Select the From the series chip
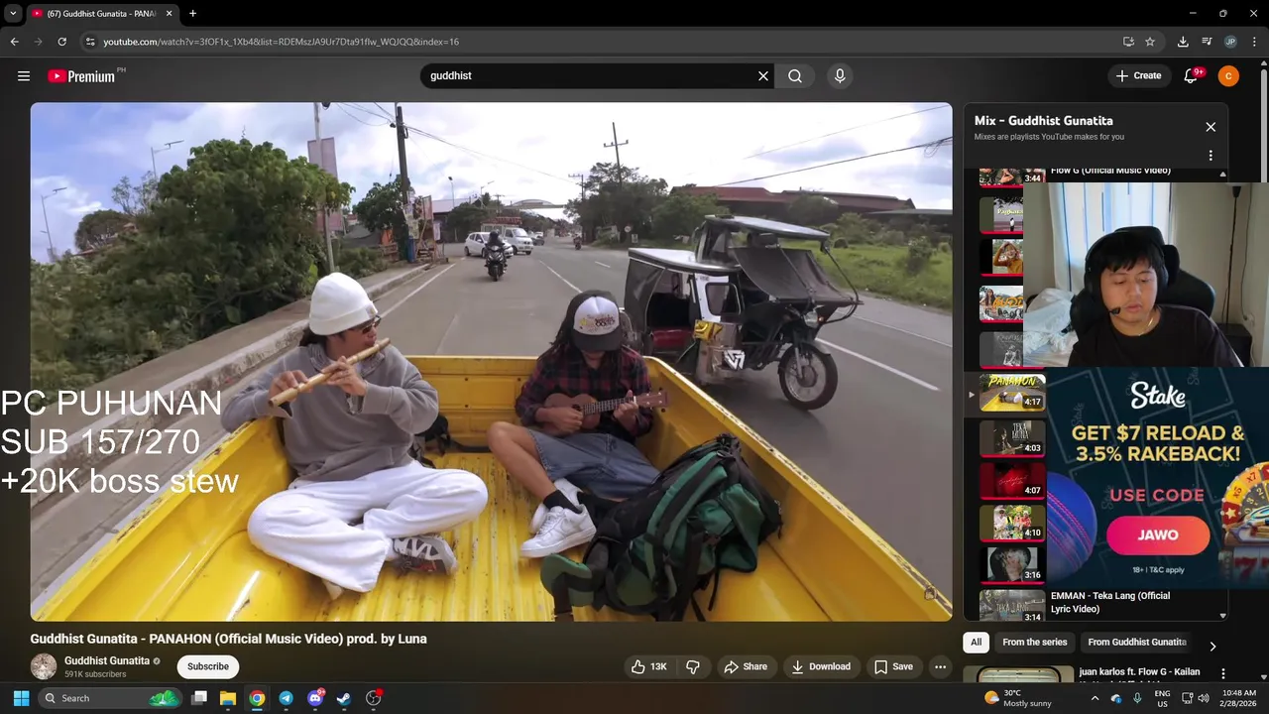This screenshot has width=1269, height=714. [1034, 642]
